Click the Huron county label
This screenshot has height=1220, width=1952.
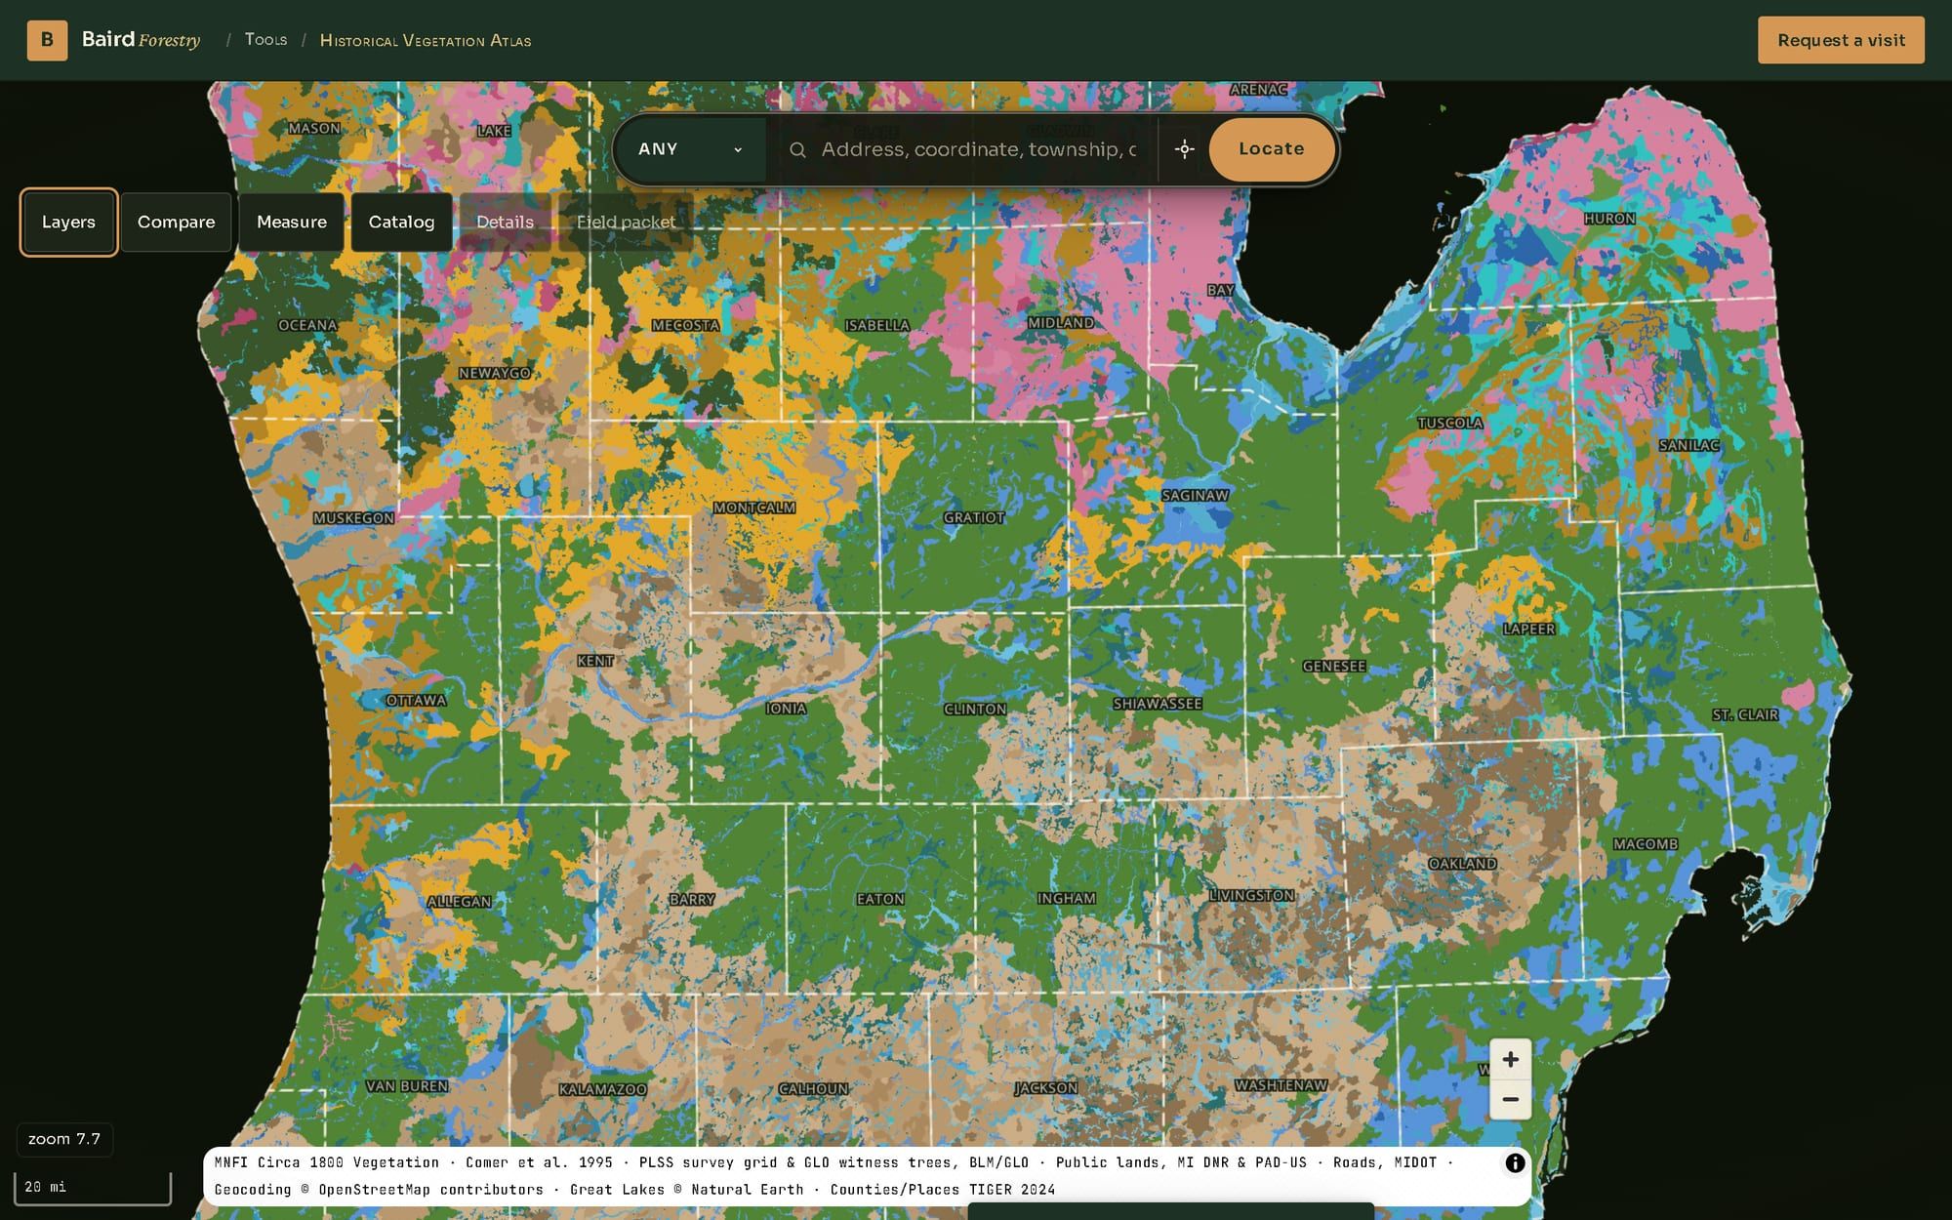(1609, 219)
